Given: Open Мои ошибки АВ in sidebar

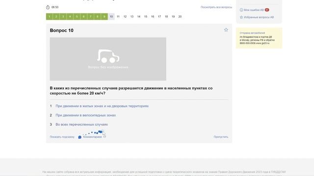Looking at the screenshot, I should pyautogui.click(x=254, y=10).
